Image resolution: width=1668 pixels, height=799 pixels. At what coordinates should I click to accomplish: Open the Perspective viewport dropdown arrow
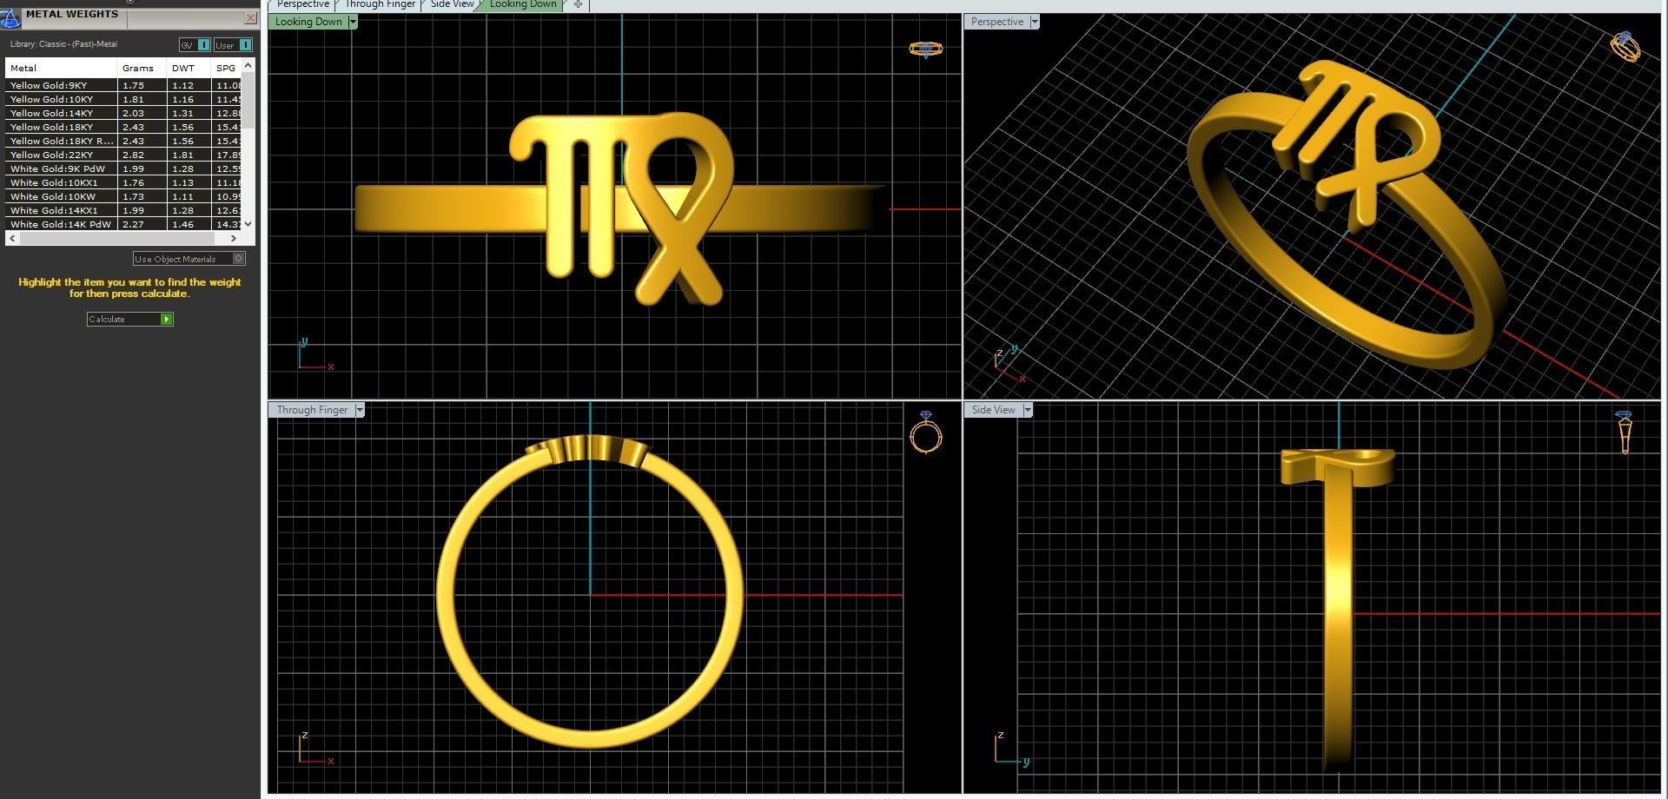pyautogui.click(x=1035, y=22)
